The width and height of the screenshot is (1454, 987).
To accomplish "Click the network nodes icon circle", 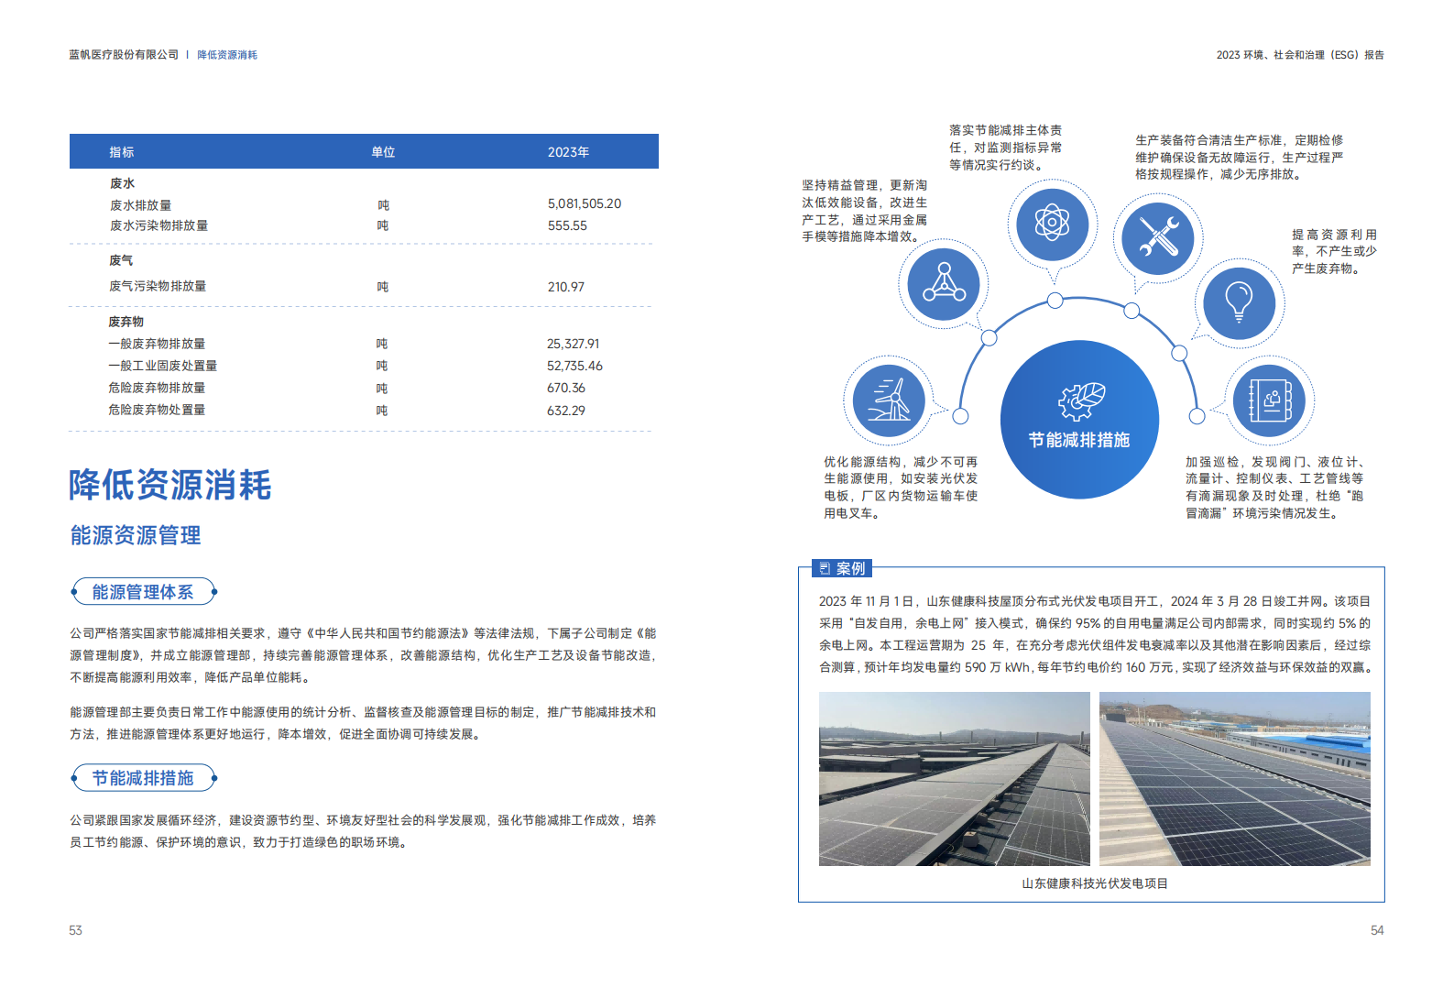I will pos(944,283).
